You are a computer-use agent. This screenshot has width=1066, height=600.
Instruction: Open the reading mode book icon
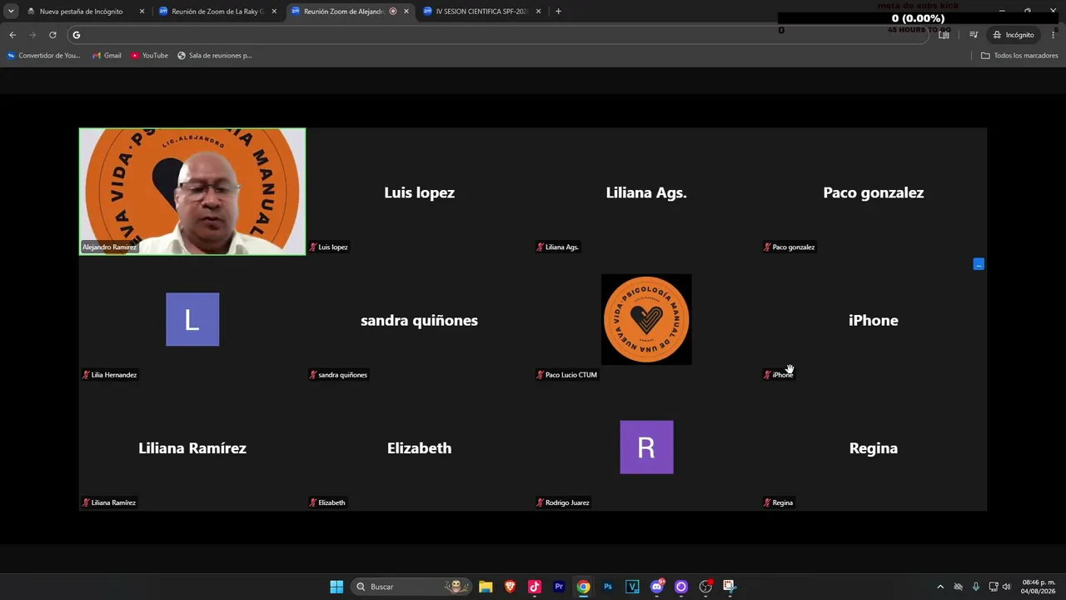coord(944,35)
